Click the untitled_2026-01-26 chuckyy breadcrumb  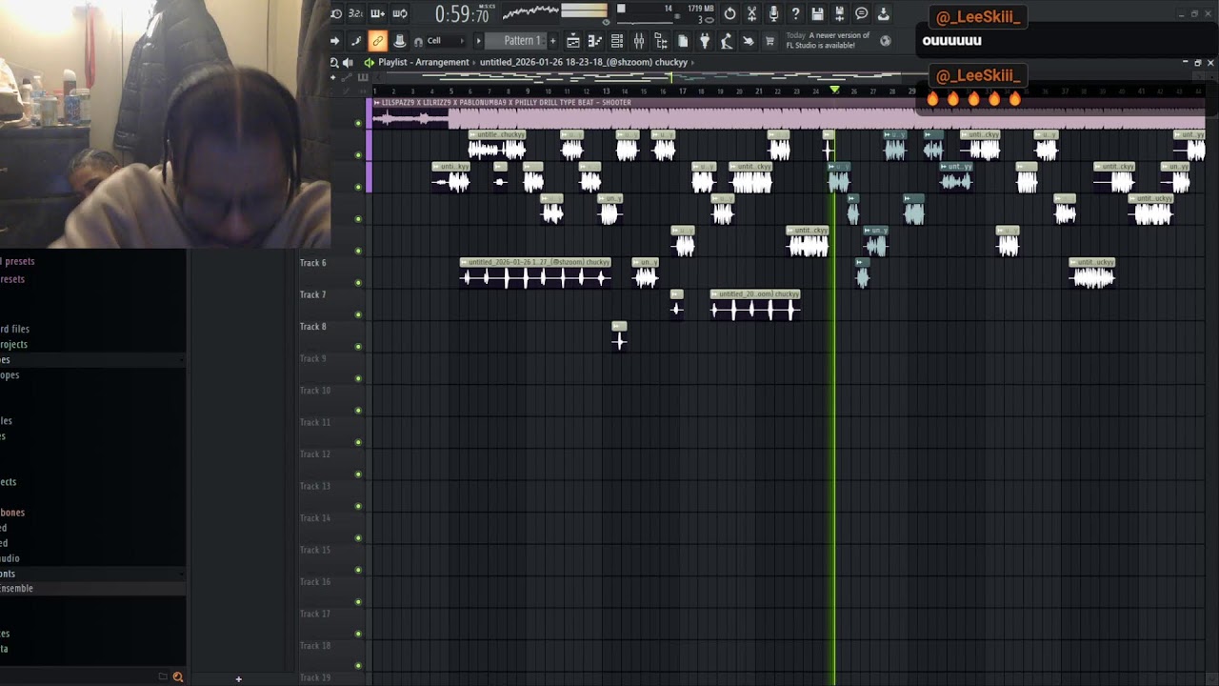pyautogui.click(x=583, y=62)
